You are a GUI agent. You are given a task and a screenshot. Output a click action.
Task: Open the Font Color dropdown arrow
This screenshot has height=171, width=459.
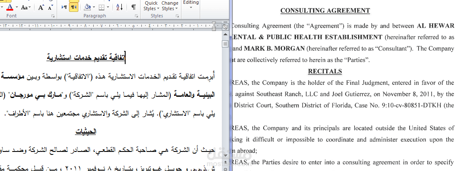point(16,7)
